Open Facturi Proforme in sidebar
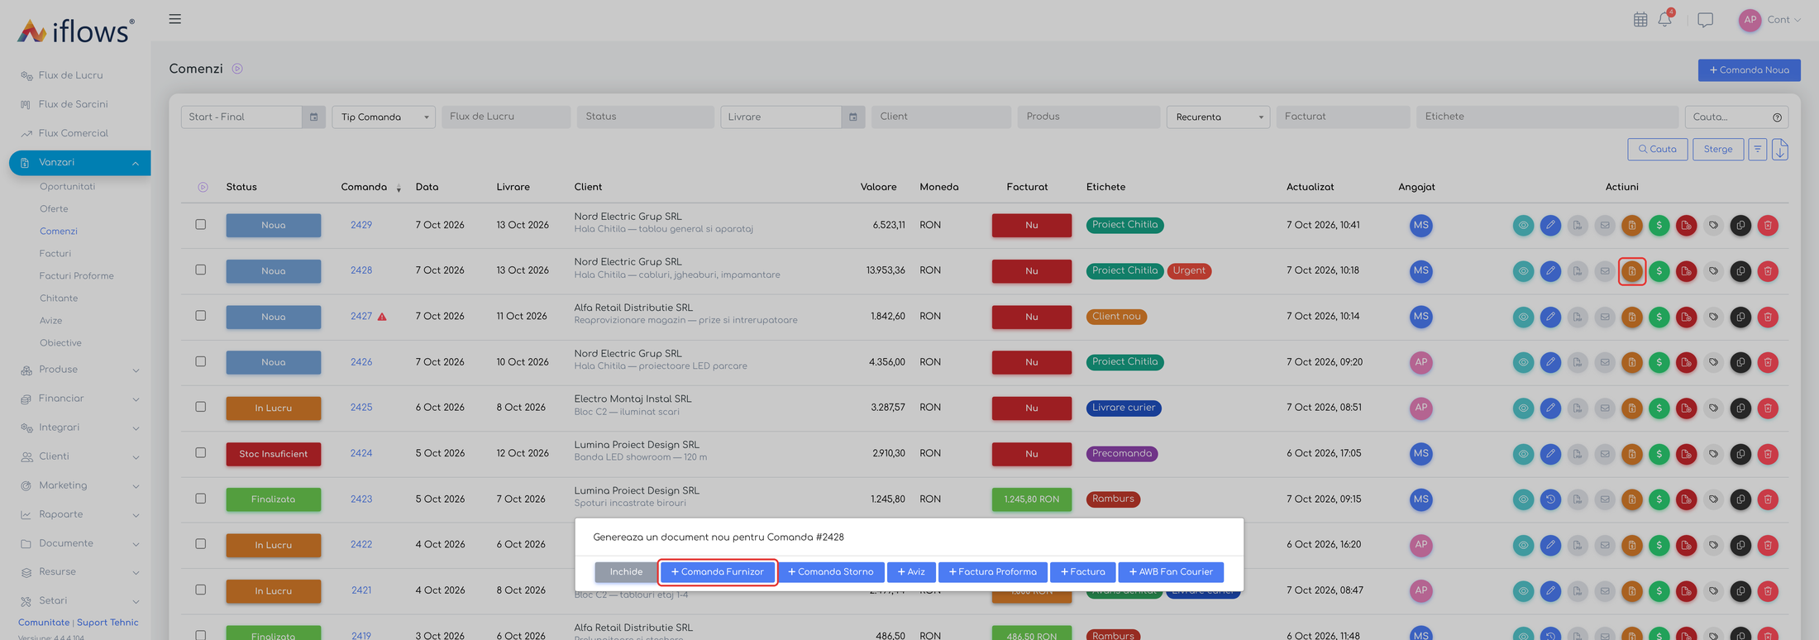The height and width of the screenshot is (640, 1819). point(77,276)
